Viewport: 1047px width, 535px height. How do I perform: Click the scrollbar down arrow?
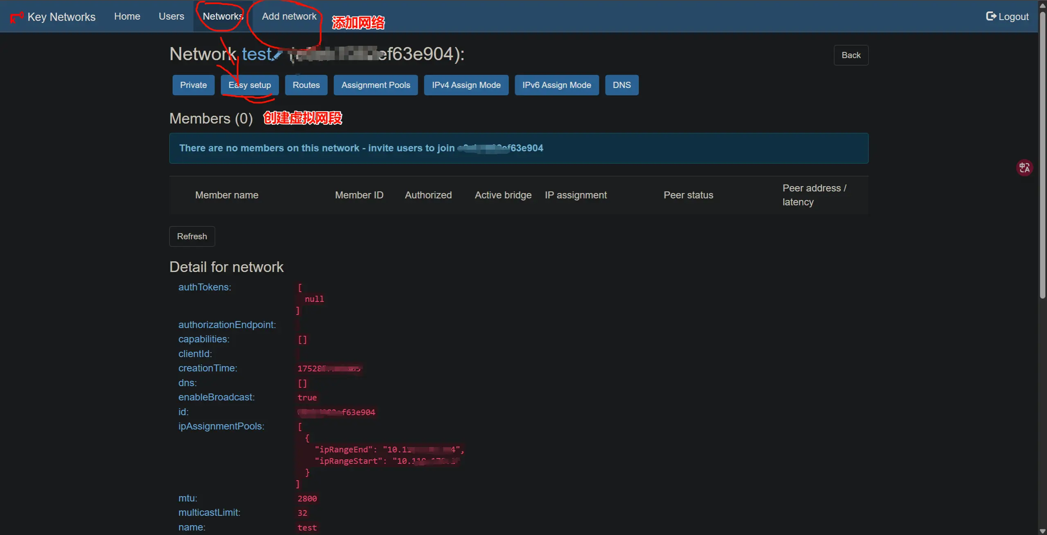1042,531
